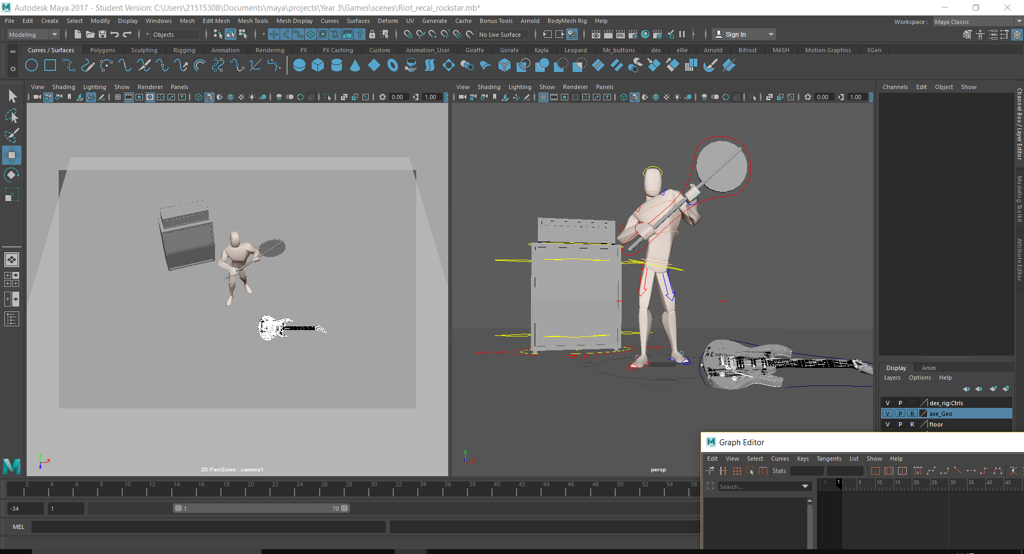Click the MEL script type label
This screenshot has width=1024, height=554.
tap(19, 527)
